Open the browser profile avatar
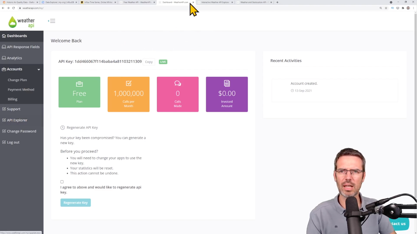The height and width of the screenshot is (234, 417). point(408,8)
